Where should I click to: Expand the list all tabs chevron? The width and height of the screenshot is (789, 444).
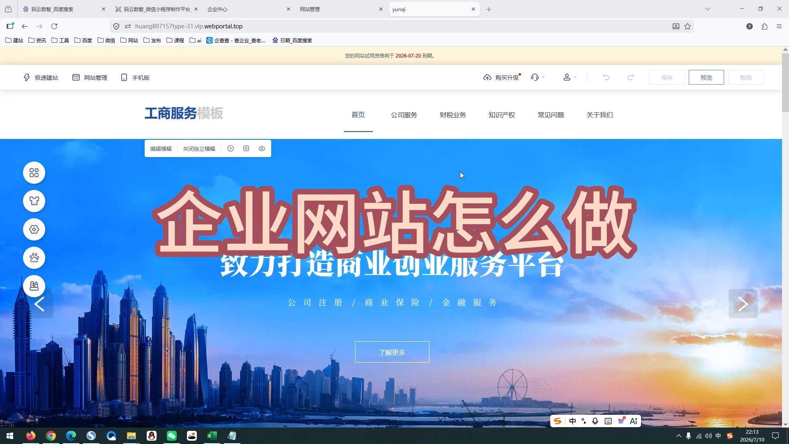[707, 9]
